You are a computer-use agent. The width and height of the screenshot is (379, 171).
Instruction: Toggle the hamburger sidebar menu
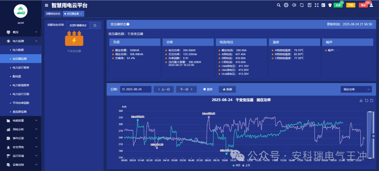pos(47,5)
